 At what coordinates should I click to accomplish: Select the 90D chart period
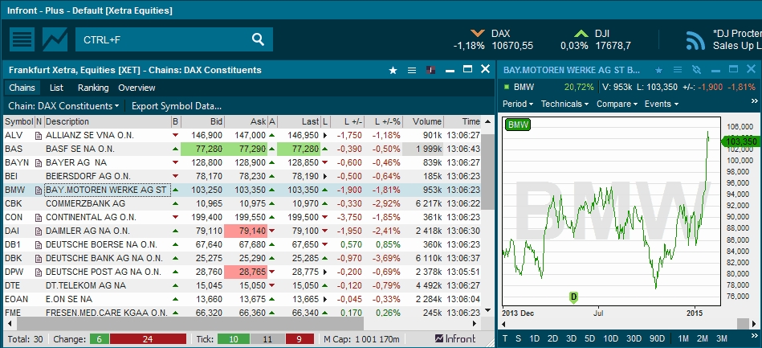pyautogui.click(x=657, y=338)
